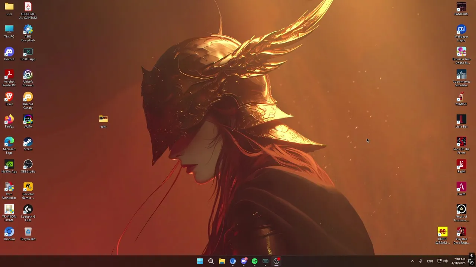
Task: Open Acrobat Reader DC shortcut
Action: [9, 78]
